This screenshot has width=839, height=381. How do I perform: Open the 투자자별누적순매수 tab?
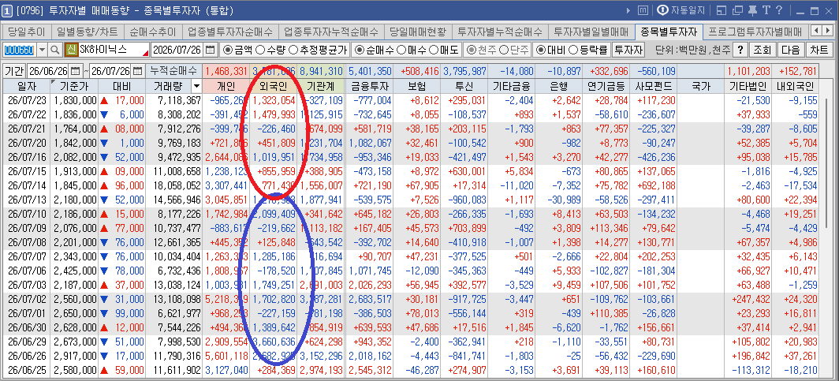[x=500, y=31]
